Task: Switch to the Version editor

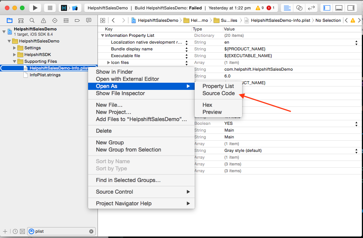Action: click(311, 8)
